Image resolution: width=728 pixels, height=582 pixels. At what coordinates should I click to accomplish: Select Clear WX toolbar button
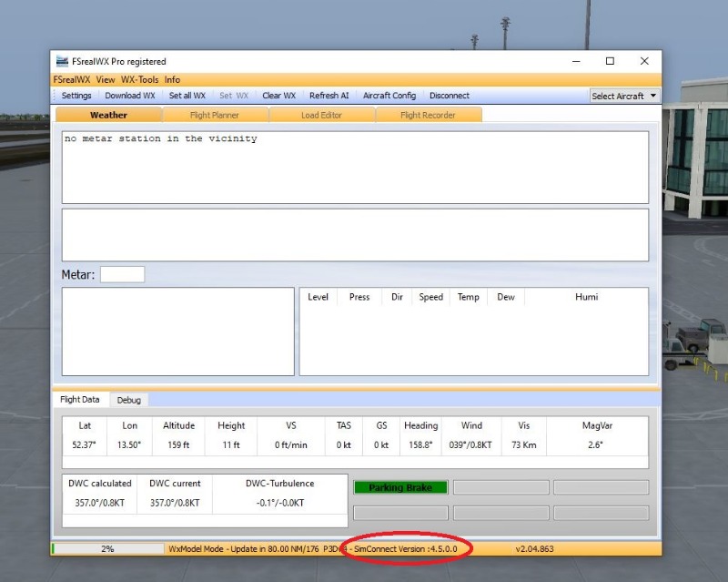click(278, 96)
